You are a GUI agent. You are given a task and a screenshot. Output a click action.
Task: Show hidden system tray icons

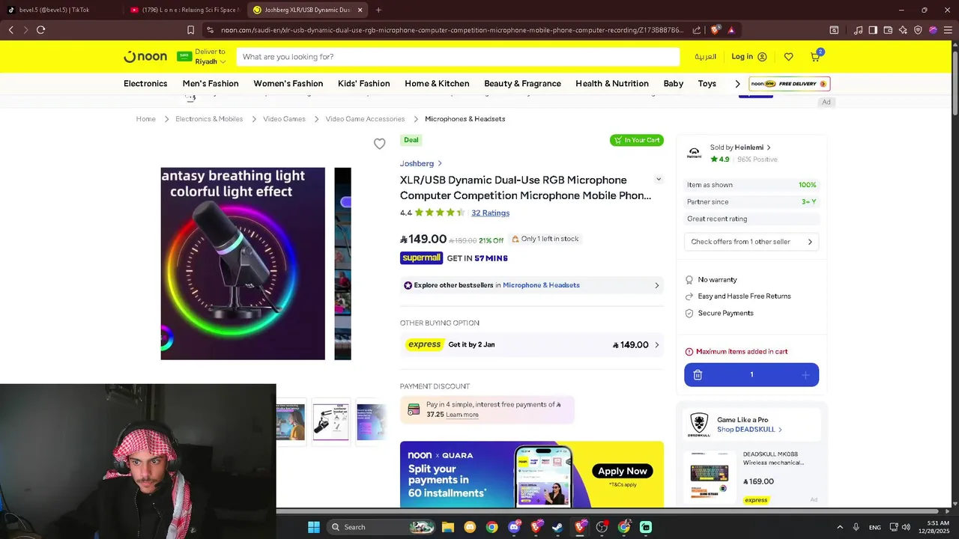[x=839, y=527]
